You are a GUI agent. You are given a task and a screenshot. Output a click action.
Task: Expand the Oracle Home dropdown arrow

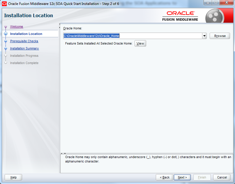coord(204,36)
